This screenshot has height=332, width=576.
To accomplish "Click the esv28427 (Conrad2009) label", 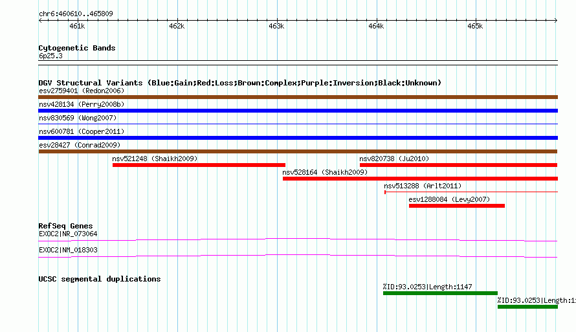I will 80,145.
